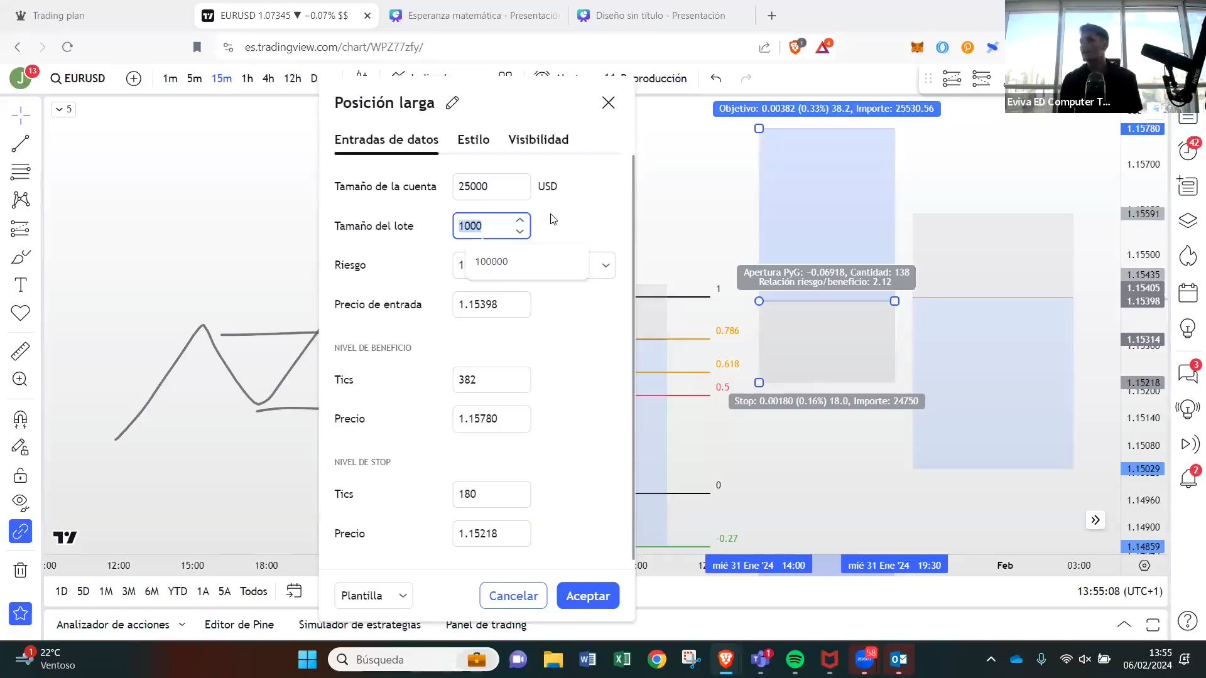The height and width of the screenshot is (678, 1206).
Task: Toggle lock all drawings padlock
Action: [x=20, y=475]
